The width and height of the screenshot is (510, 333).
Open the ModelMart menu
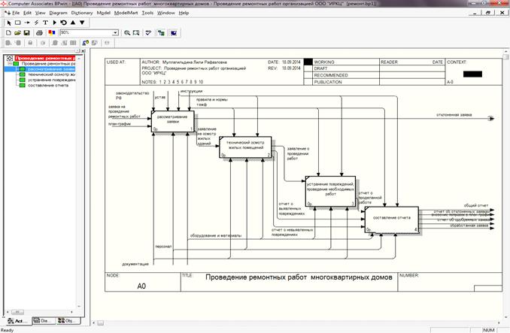(124, 14)
